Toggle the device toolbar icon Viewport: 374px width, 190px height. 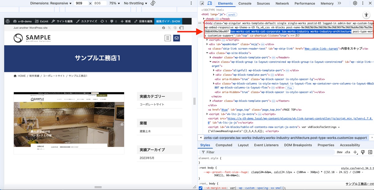(210, 3)
